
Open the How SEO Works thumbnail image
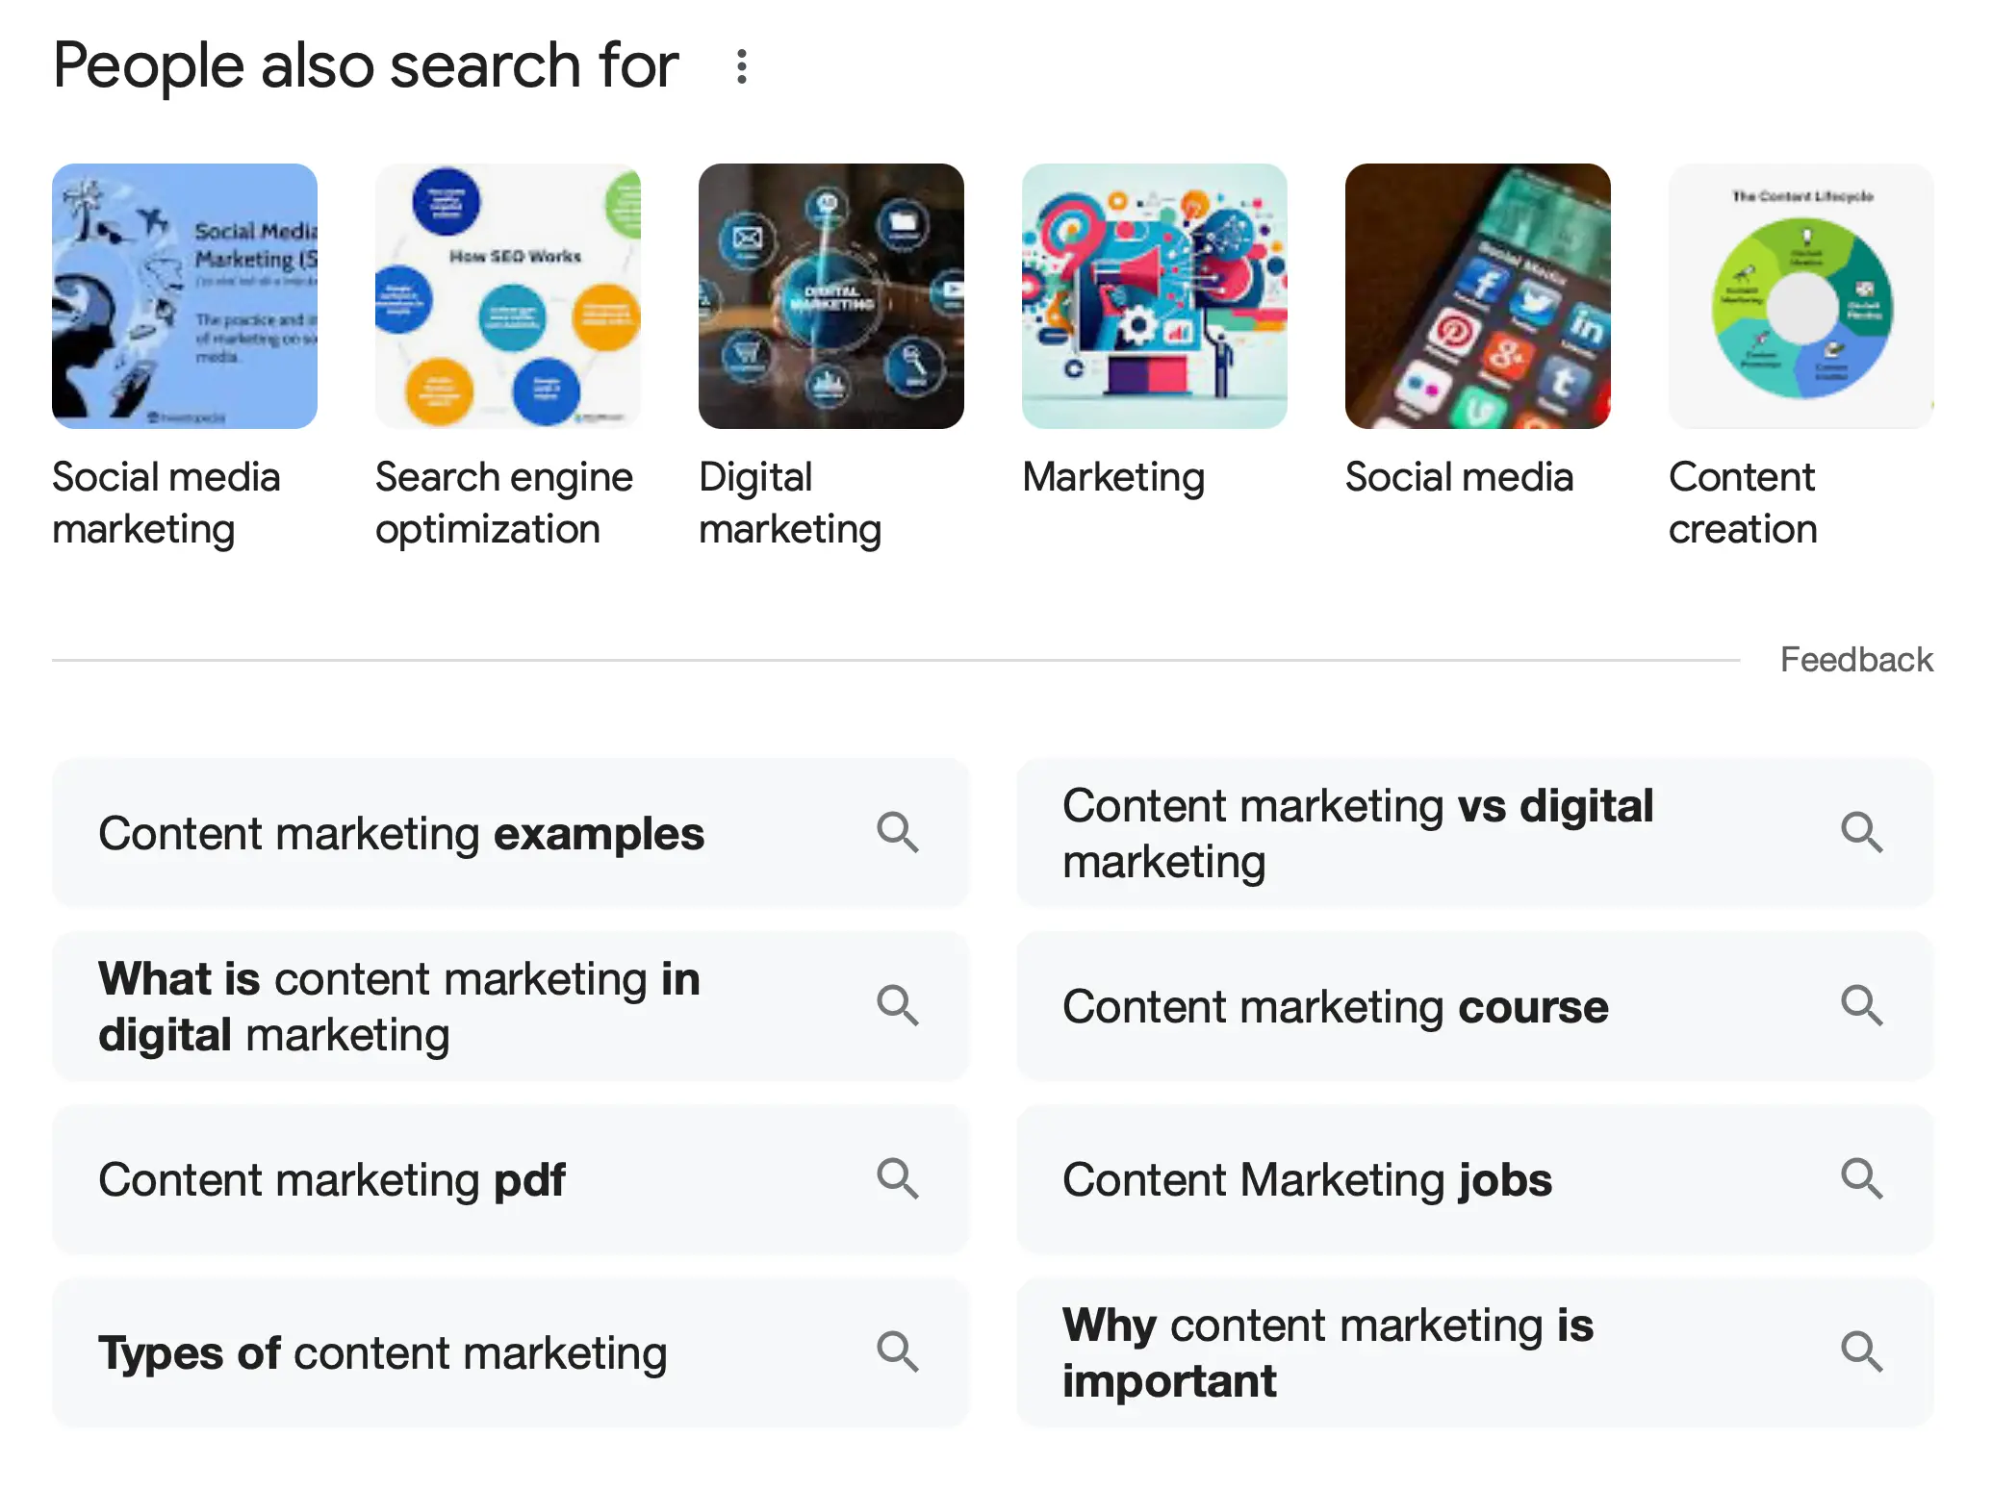[x=508, y=296]
